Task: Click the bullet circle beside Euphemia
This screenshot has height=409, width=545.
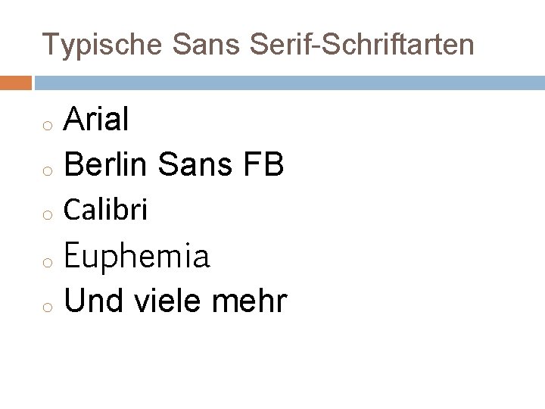Action: tap(48, 263)
